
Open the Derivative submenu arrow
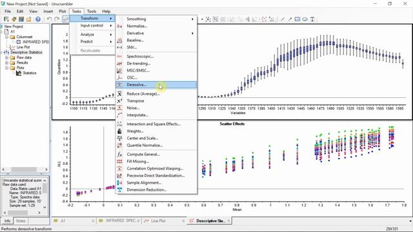click(x=192, y=33)
